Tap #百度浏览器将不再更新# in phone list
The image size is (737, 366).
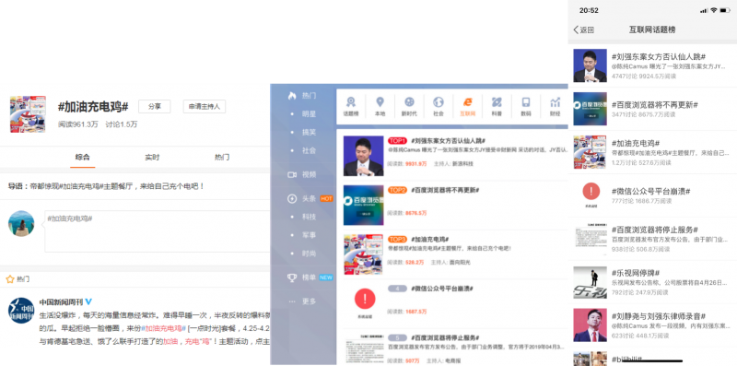655,104
